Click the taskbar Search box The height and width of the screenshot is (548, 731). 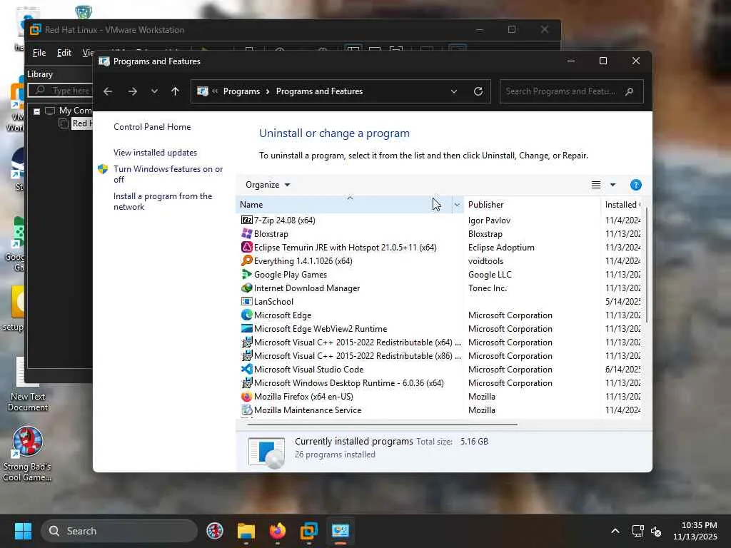[119, 531]
